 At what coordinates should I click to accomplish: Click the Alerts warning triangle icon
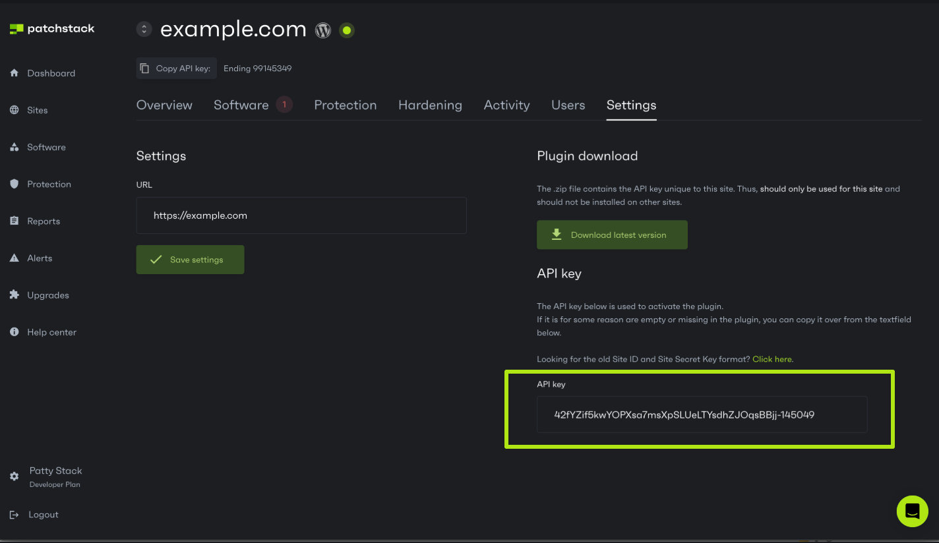[15, 258]
